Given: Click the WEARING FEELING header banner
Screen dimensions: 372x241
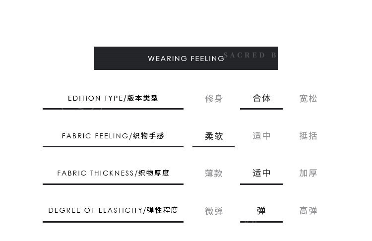Looking at the screenshot, I should coord(186,59).
